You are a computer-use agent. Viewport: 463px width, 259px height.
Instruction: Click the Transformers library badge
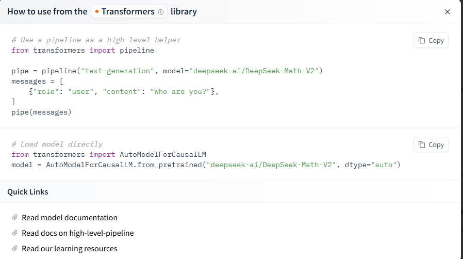(x=129, y=11)
